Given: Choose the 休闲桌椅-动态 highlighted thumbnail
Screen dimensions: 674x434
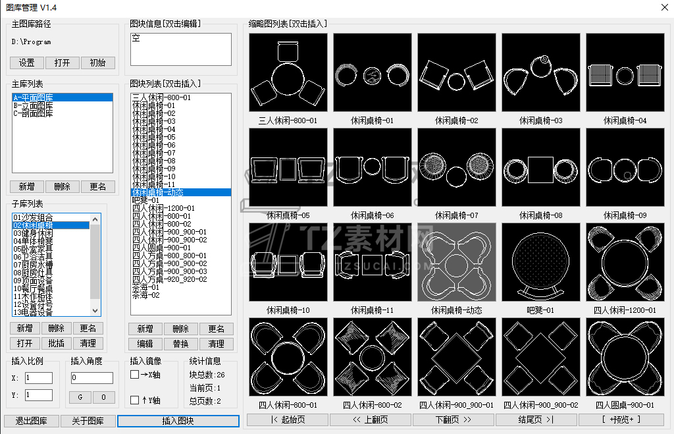Looking at the screenshot, I should coord(456,261).
